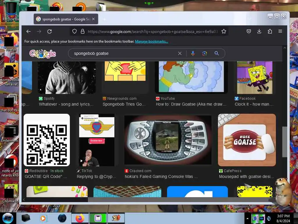This screenshot has width=298, height=224.
Task: Open the Newgrounds Spongebob cartoon thumbnail
Action: [x=125, y=71]
